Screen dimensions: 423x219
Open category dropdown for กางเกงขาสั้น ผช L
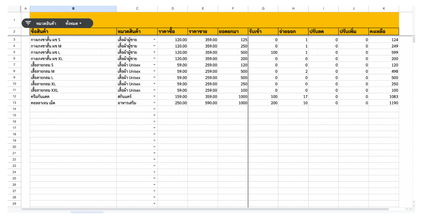(154, 52)
